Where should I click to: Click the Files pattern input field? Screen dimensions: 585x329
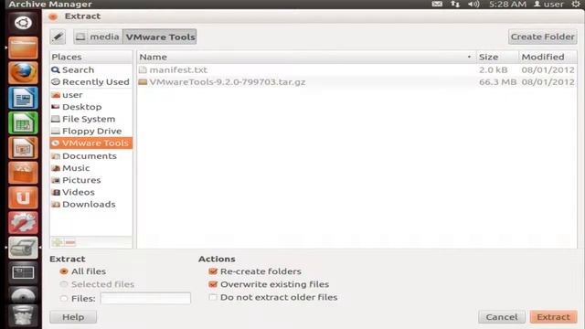point(145,299)
